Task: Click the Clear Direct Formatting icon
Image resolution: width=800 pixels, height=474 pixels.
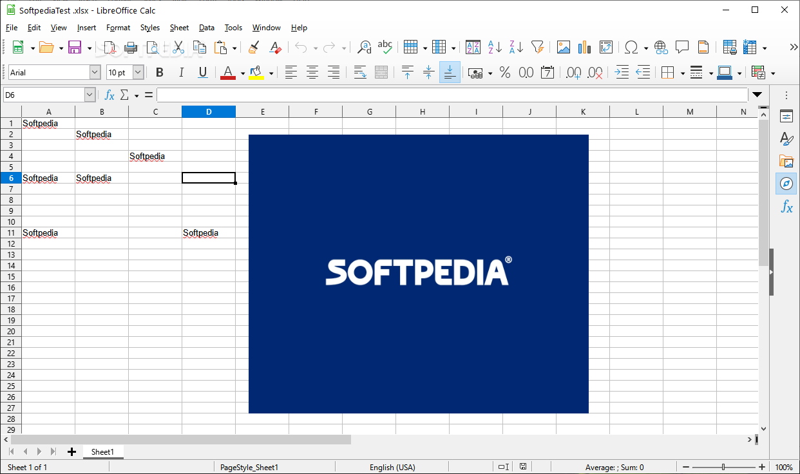Action: 275,47
